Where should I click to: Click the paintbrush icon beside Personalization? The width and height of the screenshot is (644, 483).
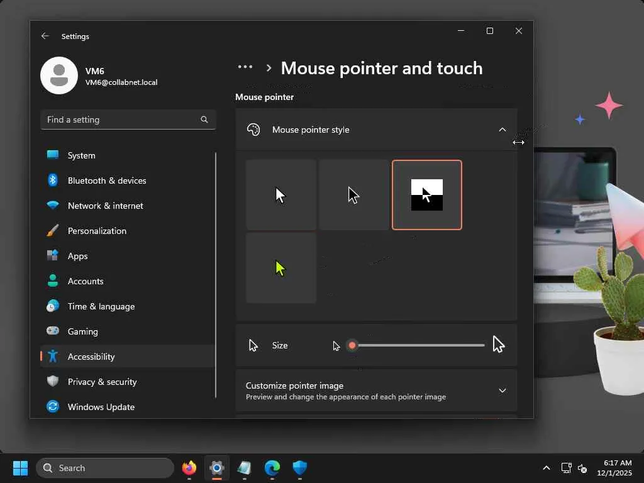[x=53, y=230]
